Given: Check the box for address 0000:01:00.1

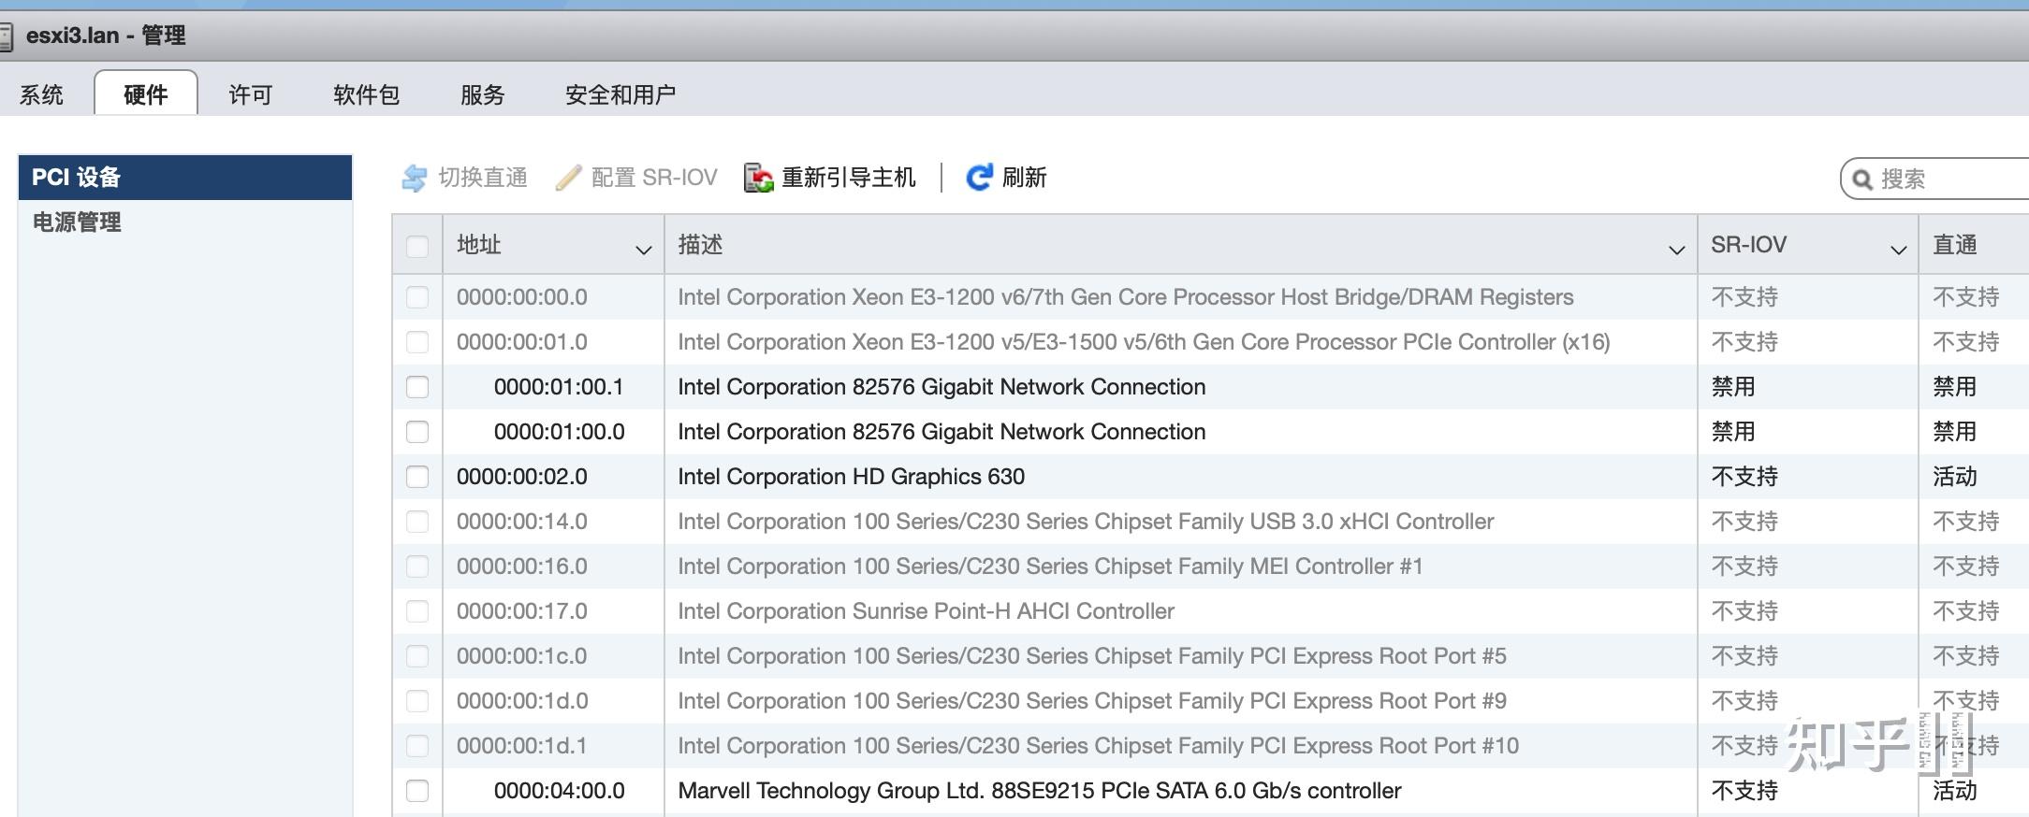Looking at the screenshot, I should tap(417, 387).
